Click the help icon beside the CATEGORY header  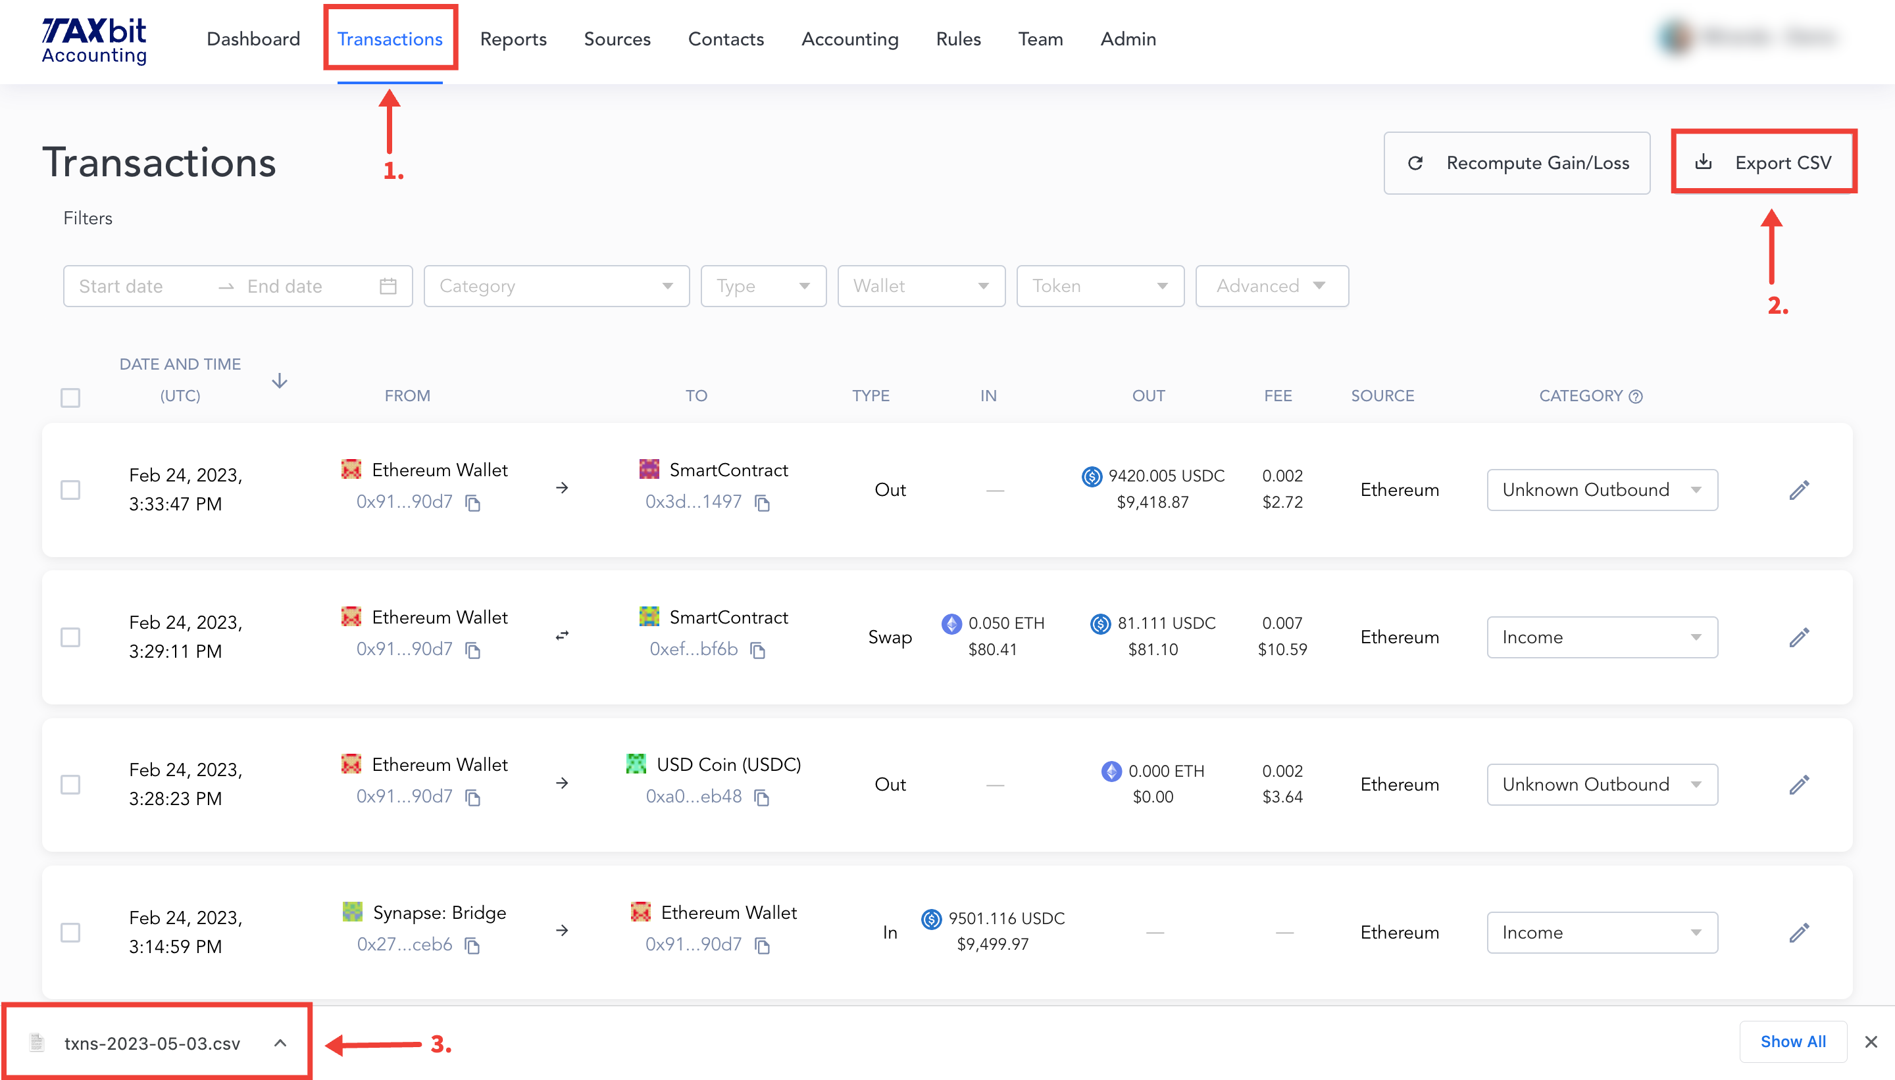coord(1635,396)
